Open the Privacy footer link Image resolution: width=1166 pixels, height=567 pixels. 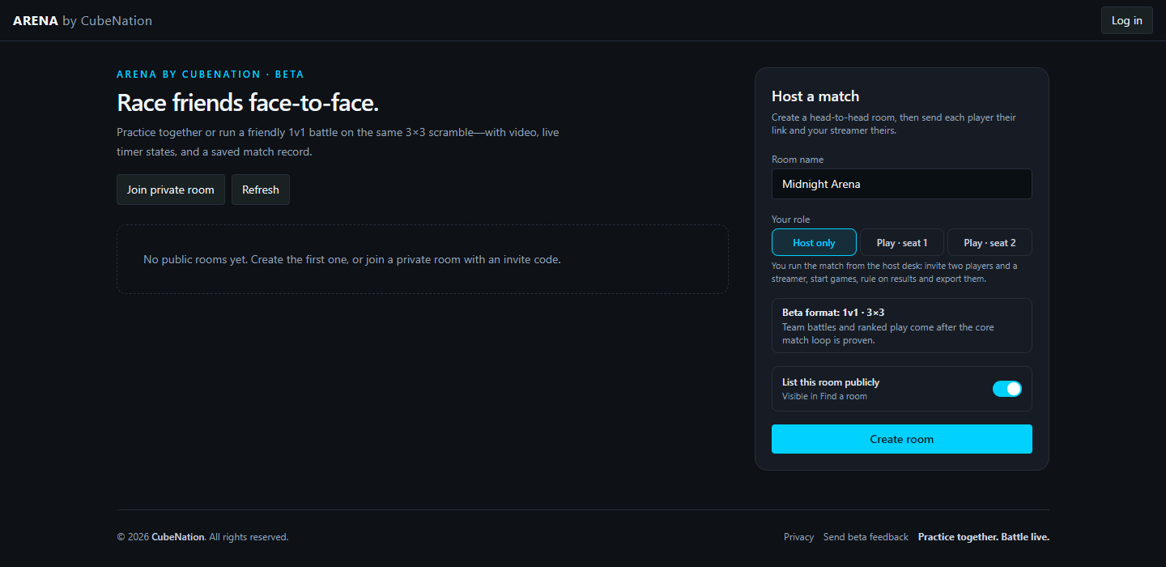click(798, 537)
